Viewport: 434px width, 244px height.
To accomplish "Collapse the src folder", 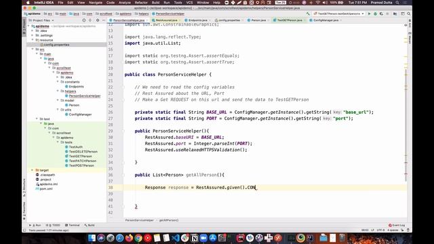I will pyautogui.click(x=33, y=49).
